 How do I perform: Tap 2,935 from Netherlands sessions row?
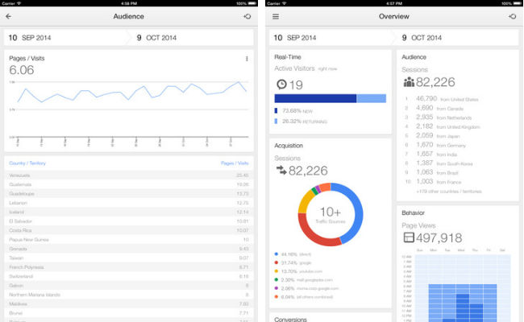[439, 117]
